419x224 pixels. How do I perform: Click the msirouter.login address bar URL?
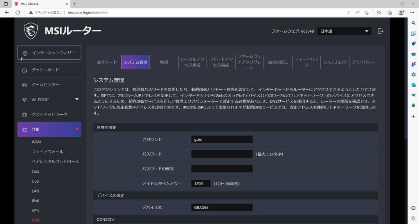coord(88,13)
